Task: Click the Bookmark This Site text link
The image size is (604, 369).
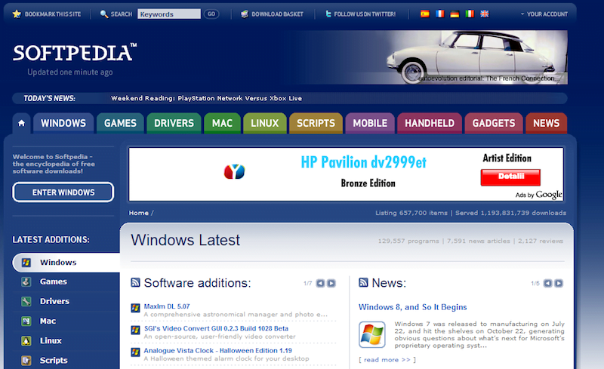Action: (53, 14)
